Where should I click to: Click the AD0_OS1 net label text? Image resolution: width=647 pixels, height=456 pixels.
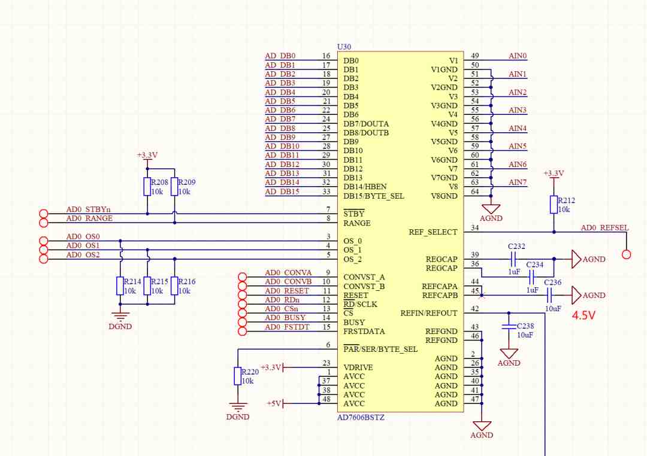[83, 245]
